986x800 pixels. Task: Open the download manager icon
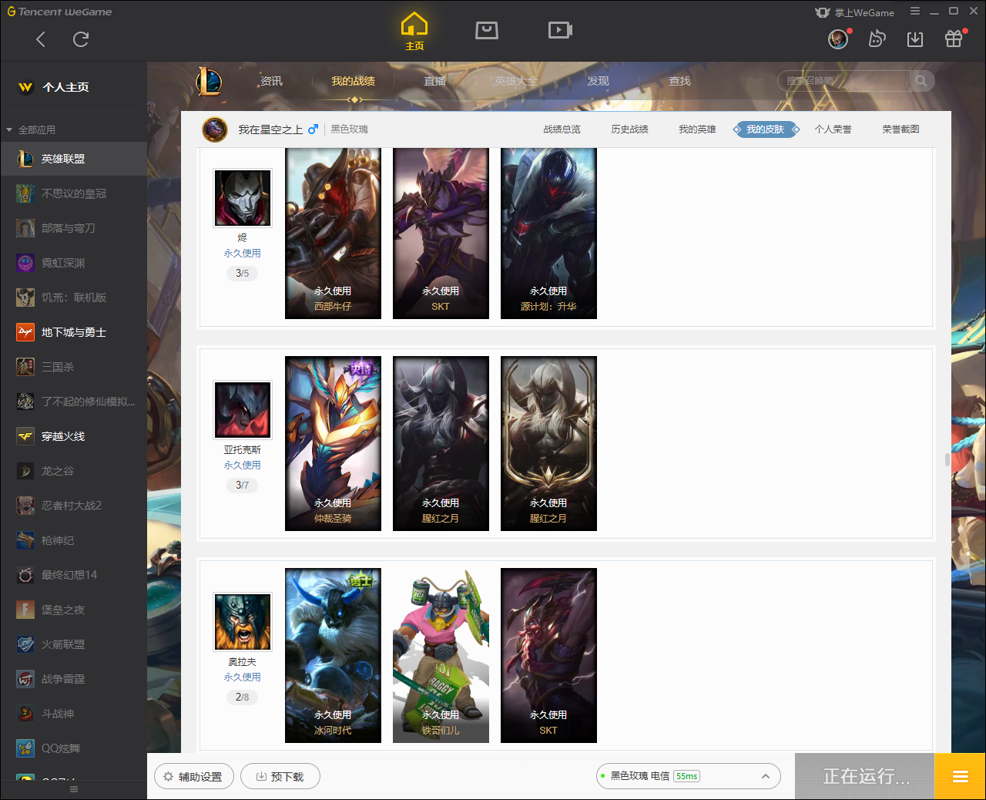pyautogui.click(x=915, y=39)
